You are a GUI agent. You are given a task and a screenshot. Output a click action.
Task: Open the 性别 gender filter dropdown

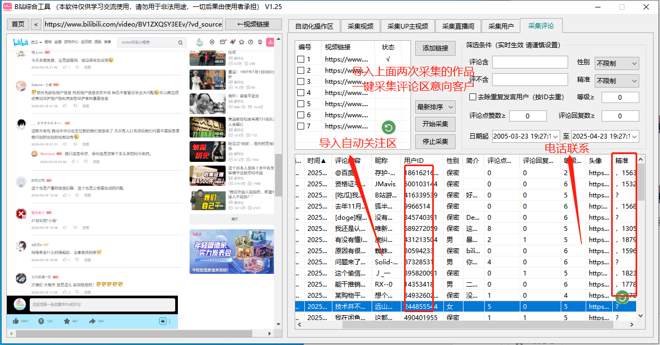[x=616, y=63]
